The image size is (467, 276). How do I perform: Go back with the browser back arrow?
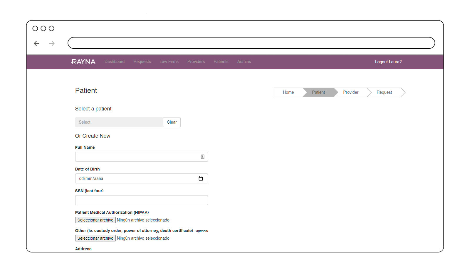pyautogui.click(x=36, y=43)
